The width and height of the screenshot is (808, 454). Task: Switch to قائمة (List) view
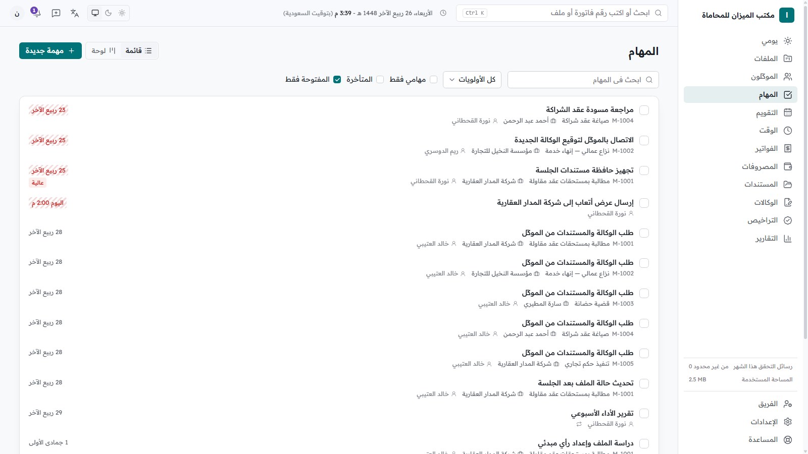pos(138,50)
